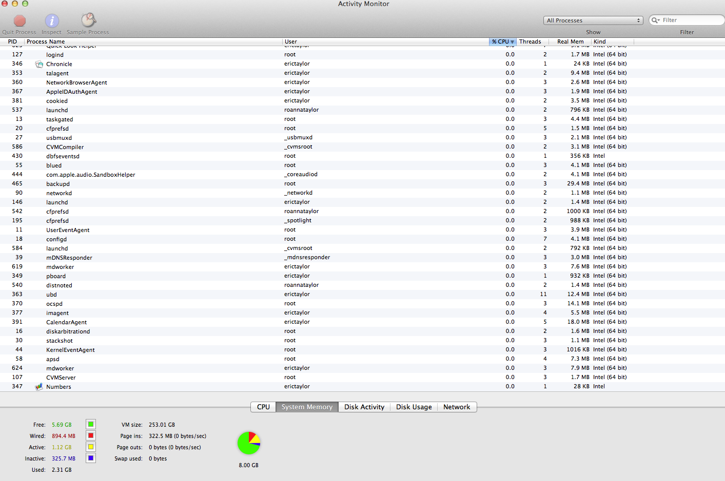Select cfprefsd row owned by _spotlight
The width and height of the screenshot is (725, 481).
pos(362,221)
